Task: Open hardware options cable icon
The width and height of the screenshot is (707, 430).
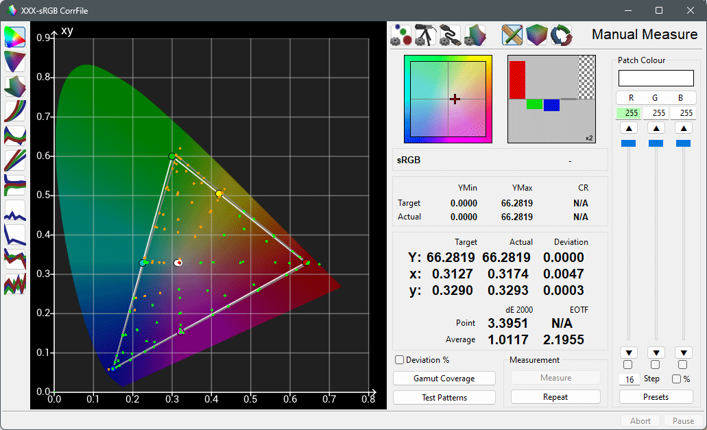Action: pos(450,35)
